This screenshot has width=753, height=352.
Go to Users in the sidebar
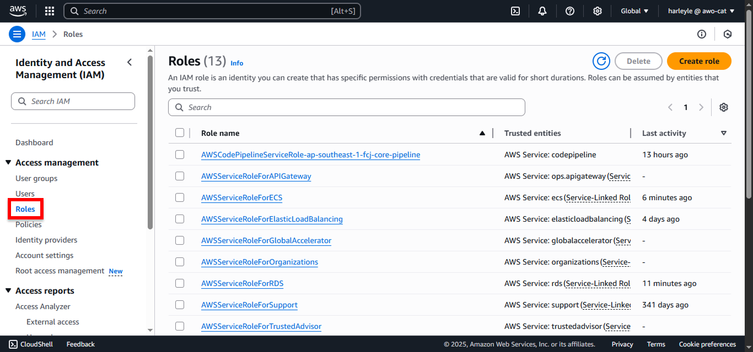(x=25, y=194)
